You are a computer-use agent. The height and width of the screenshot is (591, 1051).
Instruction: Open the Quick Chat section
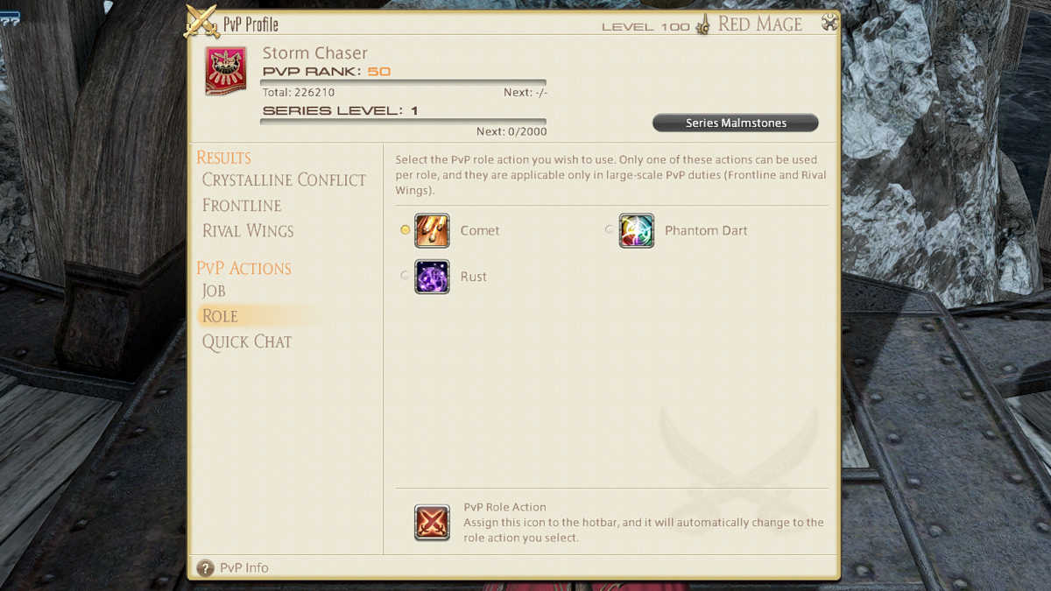tap(247, 341)
